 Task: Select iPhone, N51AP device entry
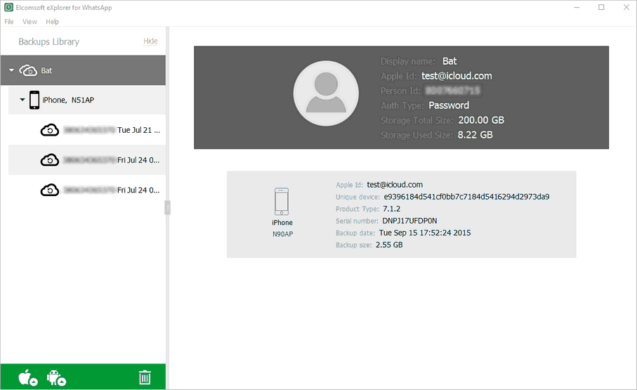pyautogui.click(x=87, y=100)
